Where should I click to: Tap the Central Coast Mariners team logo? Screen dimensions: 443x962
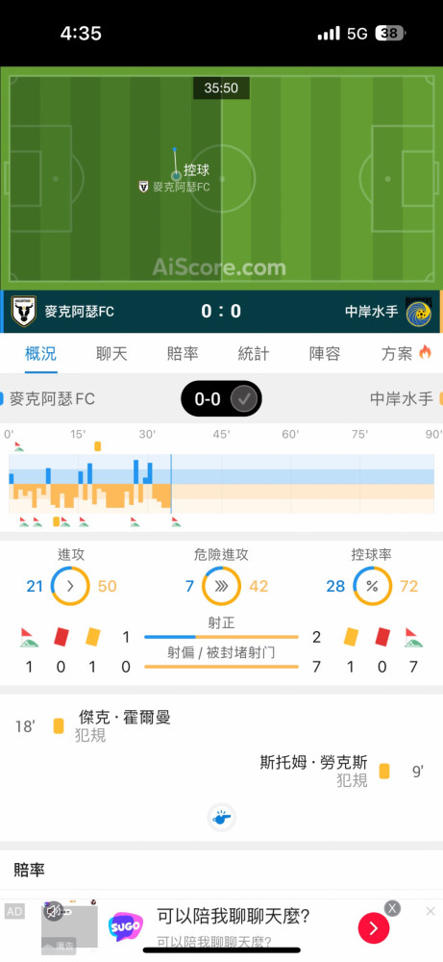(418, 311)
